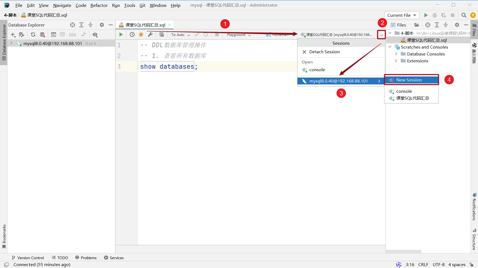Screen dimensions: 478x268
Task: Click the Refresh icon in Database Explorer
Action: pos(33,35)
